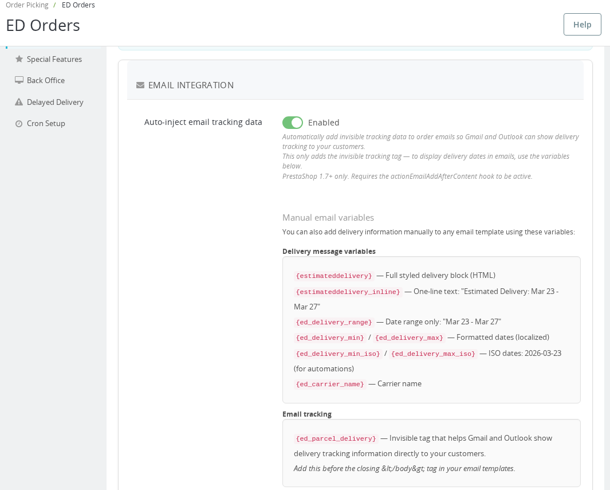This screenshot has width=610, height=490.
Task: Open the Help button
Action: [x=582, y=25]
